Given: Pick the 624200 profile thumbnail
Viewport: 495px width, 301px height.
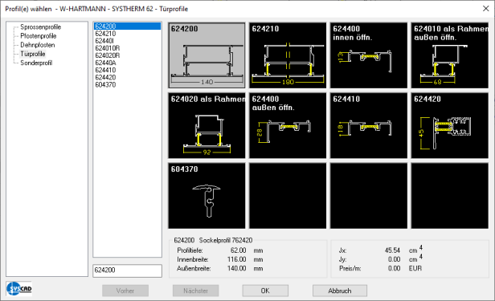Looking at the screenshot, I should point(207,55).
